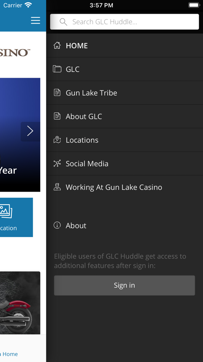Viewport: 203px width, 362px height.
Task: Tap the blue slideshow banner image
Action: pos(20,135)
